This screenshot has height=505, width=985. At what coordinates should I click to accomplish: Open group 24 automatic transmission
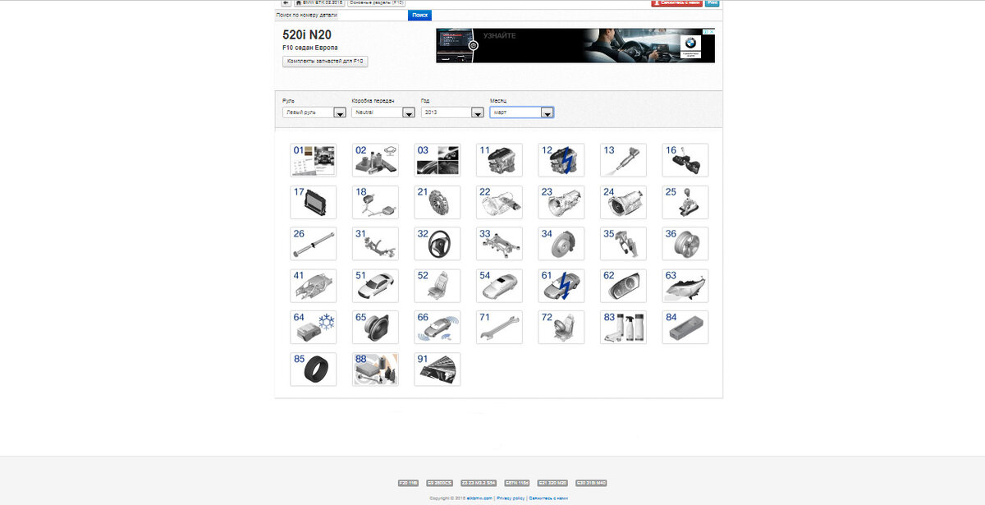623,202
